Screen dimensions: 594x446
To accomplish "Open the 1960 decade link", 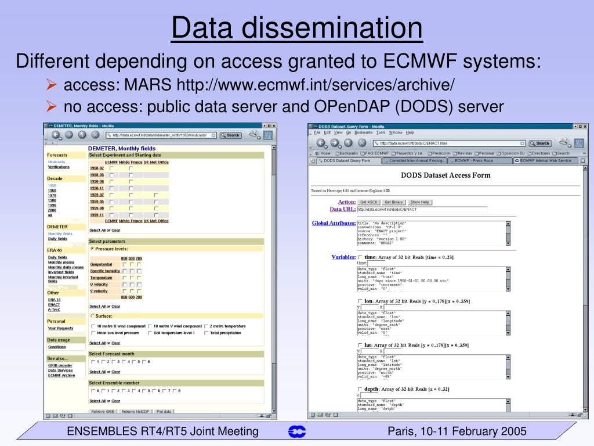I will coord(52,190).
